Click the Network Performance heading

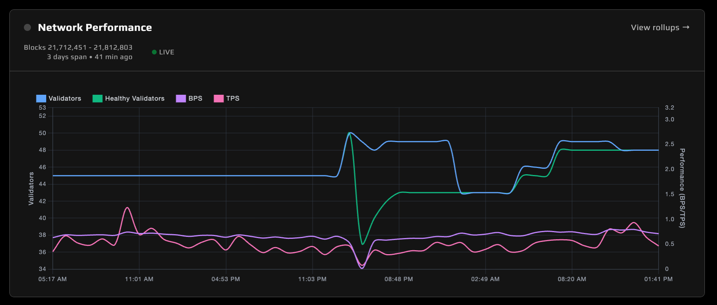pyautogui.click(x=95, y=27)
